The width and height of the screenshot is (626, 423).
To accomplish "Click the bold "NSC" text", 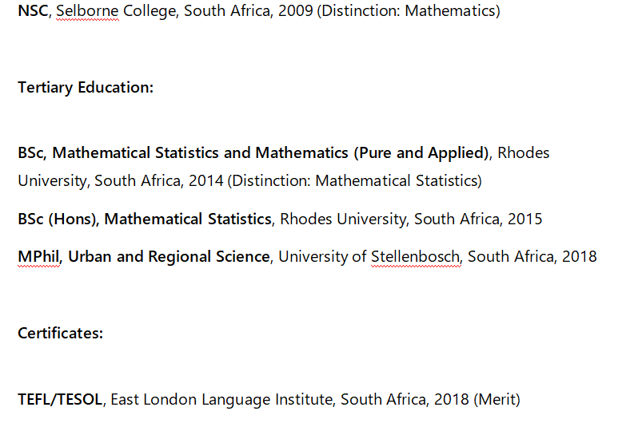I will pos(33,12).
